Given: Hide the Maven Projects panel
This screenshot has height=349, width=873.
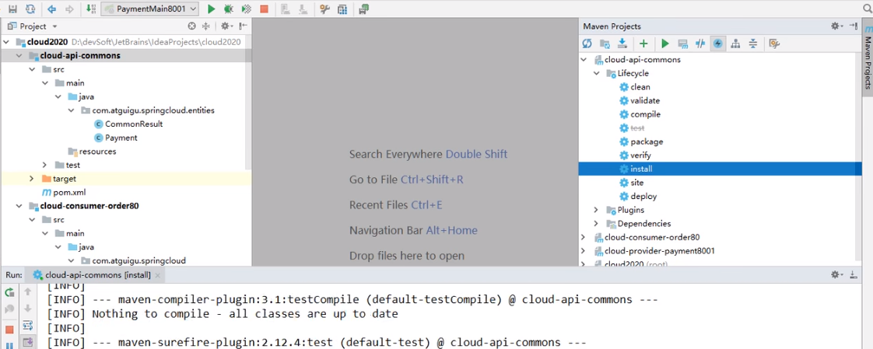Looking at the screenshot, I should 853,26.
